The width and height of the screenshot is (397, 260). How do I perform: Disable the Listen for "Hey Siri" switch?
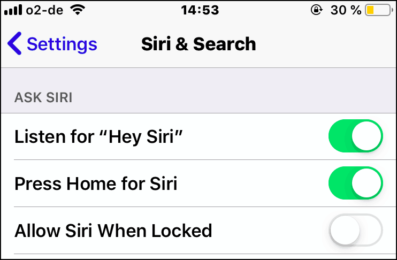click(356, 136)
